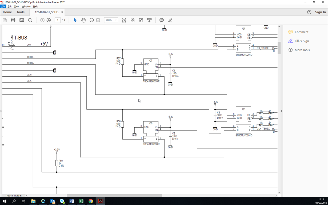The image size is (328, 205).
Task: Close the 1264818-01_SCHE document tab
Action: coord(62,12)
